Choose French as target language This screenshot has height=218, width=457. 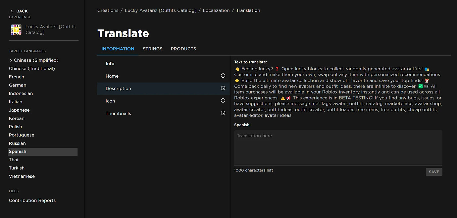pyautogui.click(x=17, y=77)
